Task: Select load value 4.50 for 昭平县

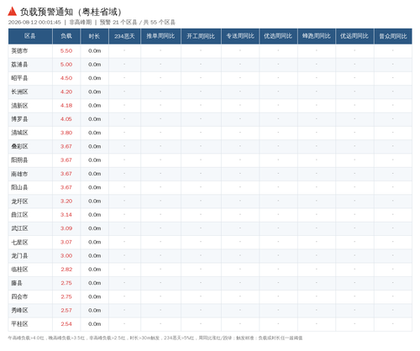Action: tap(66, 78)
